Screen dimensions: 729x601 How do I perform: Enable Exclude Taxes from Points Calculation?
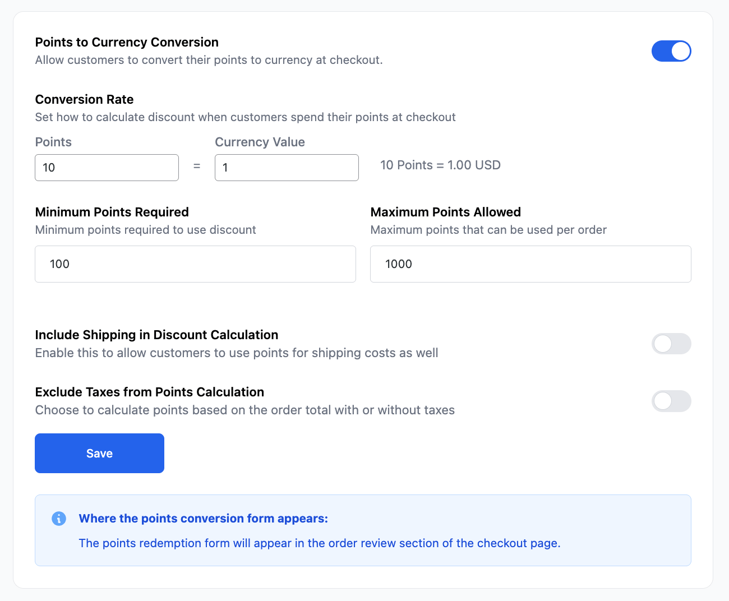click(671, 401)
